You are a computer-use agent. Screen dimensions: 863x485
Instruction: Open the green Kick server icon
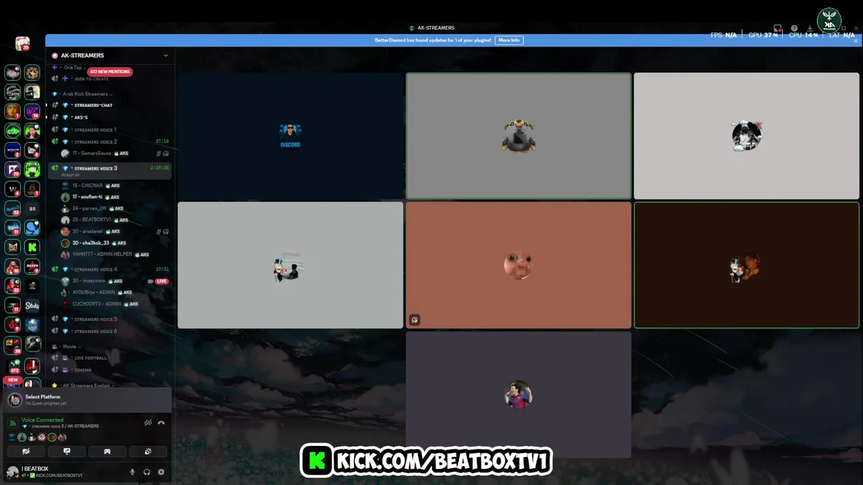point(32,247)
